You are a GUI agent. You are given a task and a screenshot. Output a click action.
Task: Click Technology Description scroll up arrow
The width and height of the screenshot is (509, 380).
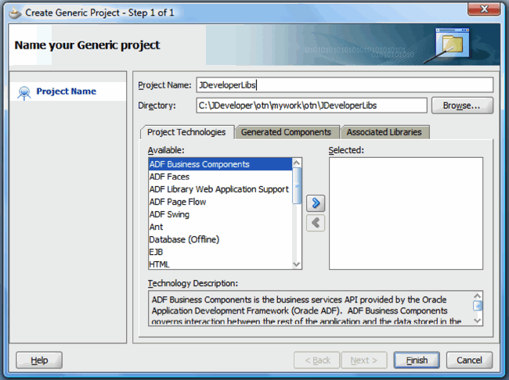click(x=477, y=296)
